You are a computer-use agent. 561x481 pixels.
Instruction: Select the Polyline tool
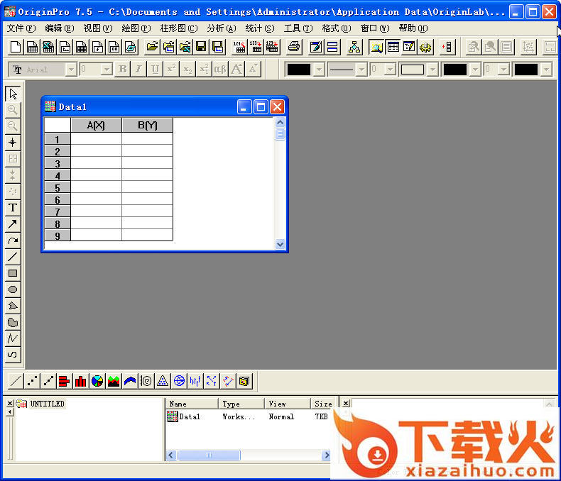tap(13, 338)
